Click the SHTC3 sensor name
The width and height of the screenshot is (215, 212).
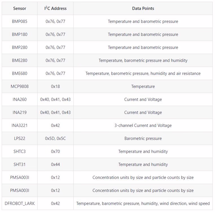19,152
